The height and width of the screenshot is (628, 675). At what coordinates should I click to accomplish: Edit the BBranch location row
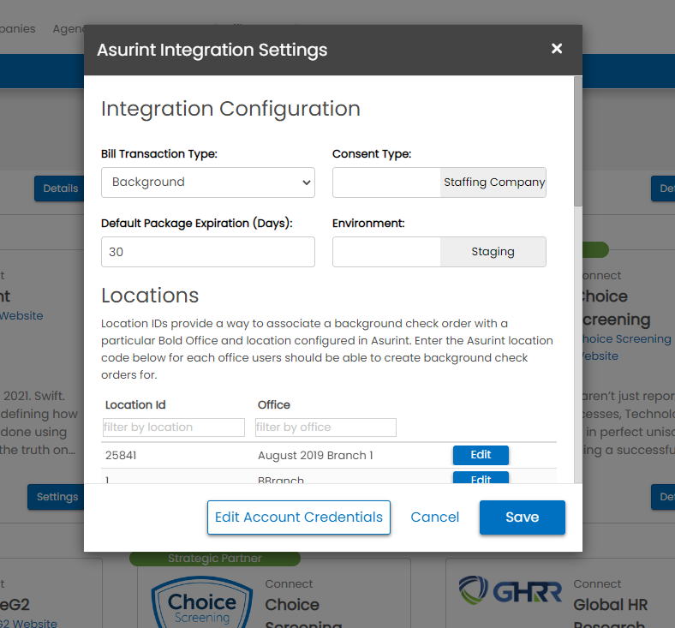click(x=481, y=477)
